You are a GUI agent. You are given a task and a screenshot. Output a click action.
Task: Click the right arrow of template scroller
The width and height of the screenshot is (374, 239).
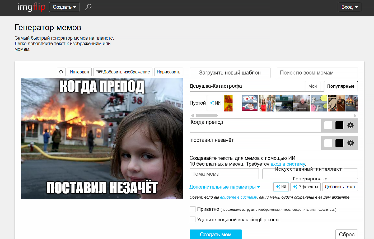355,116
